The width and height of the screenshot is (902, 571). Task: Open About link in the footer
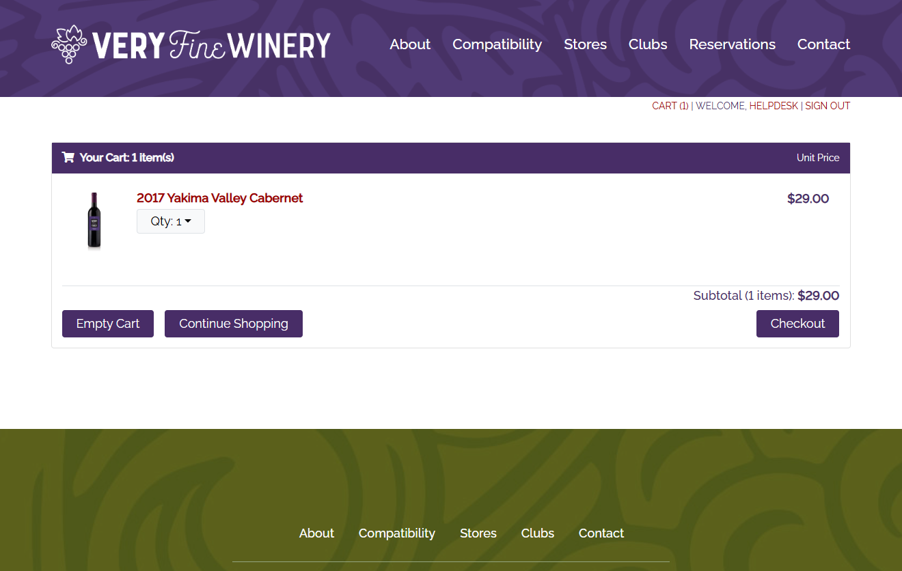[x=316, y=533]
